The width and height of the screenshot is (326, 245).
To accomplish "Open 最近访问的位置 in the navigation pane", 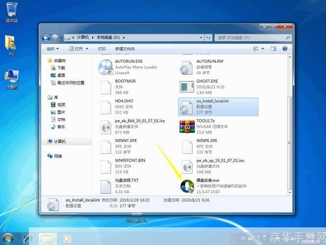I will tap(71, 83).
